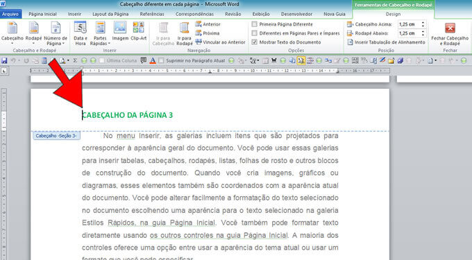Decrease Rodapé Abaixo value with spinner
This screenshot has width=472, height=260.
(x=423, y=35)
